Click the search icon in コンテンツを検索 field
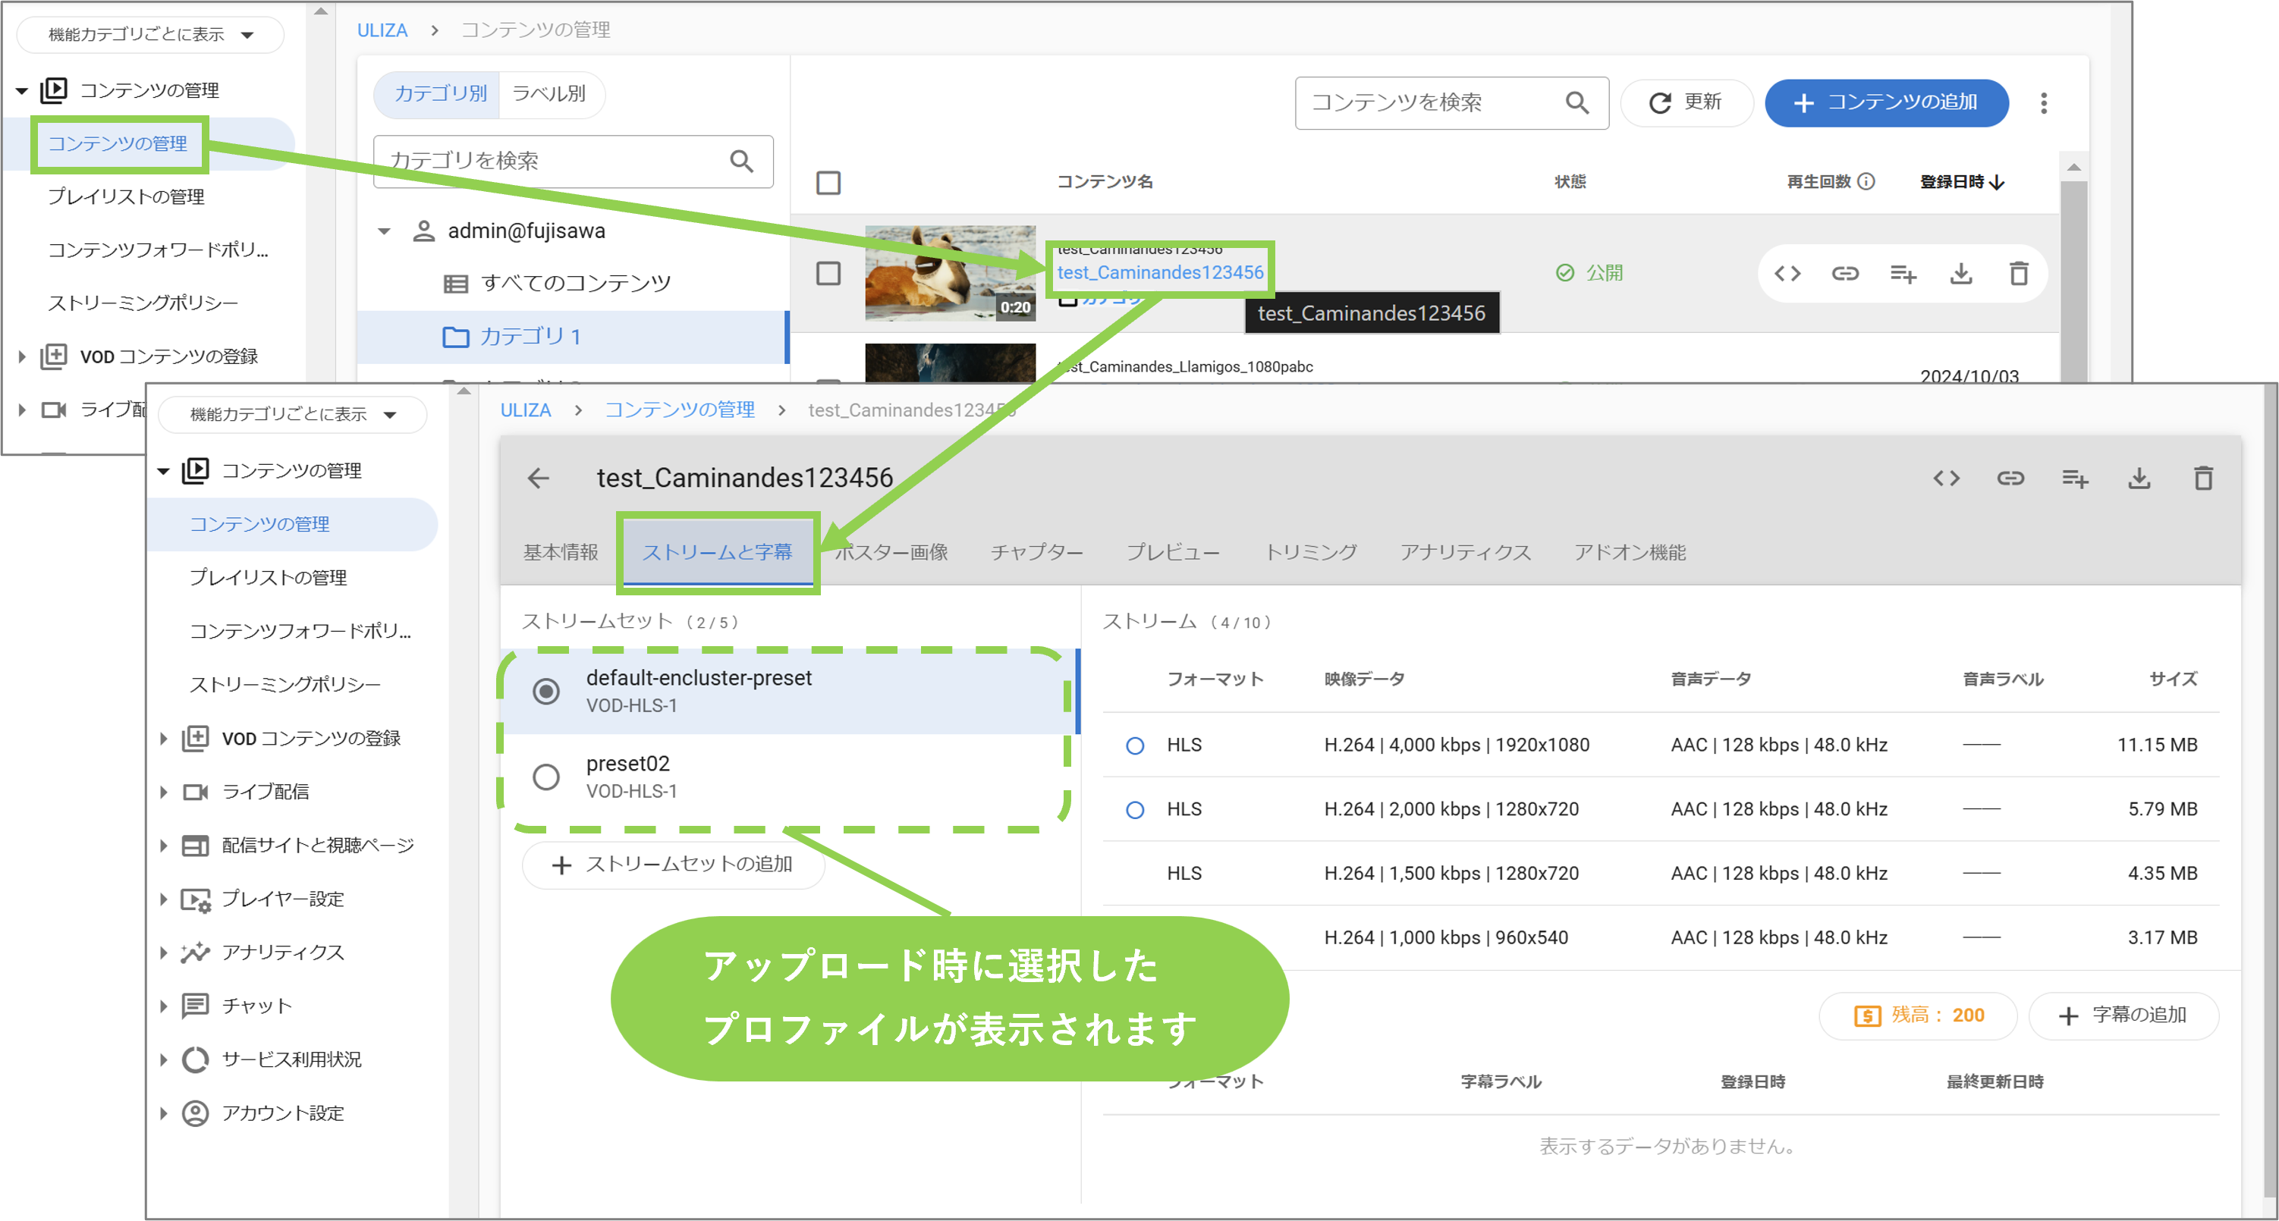 (1577, 102)
